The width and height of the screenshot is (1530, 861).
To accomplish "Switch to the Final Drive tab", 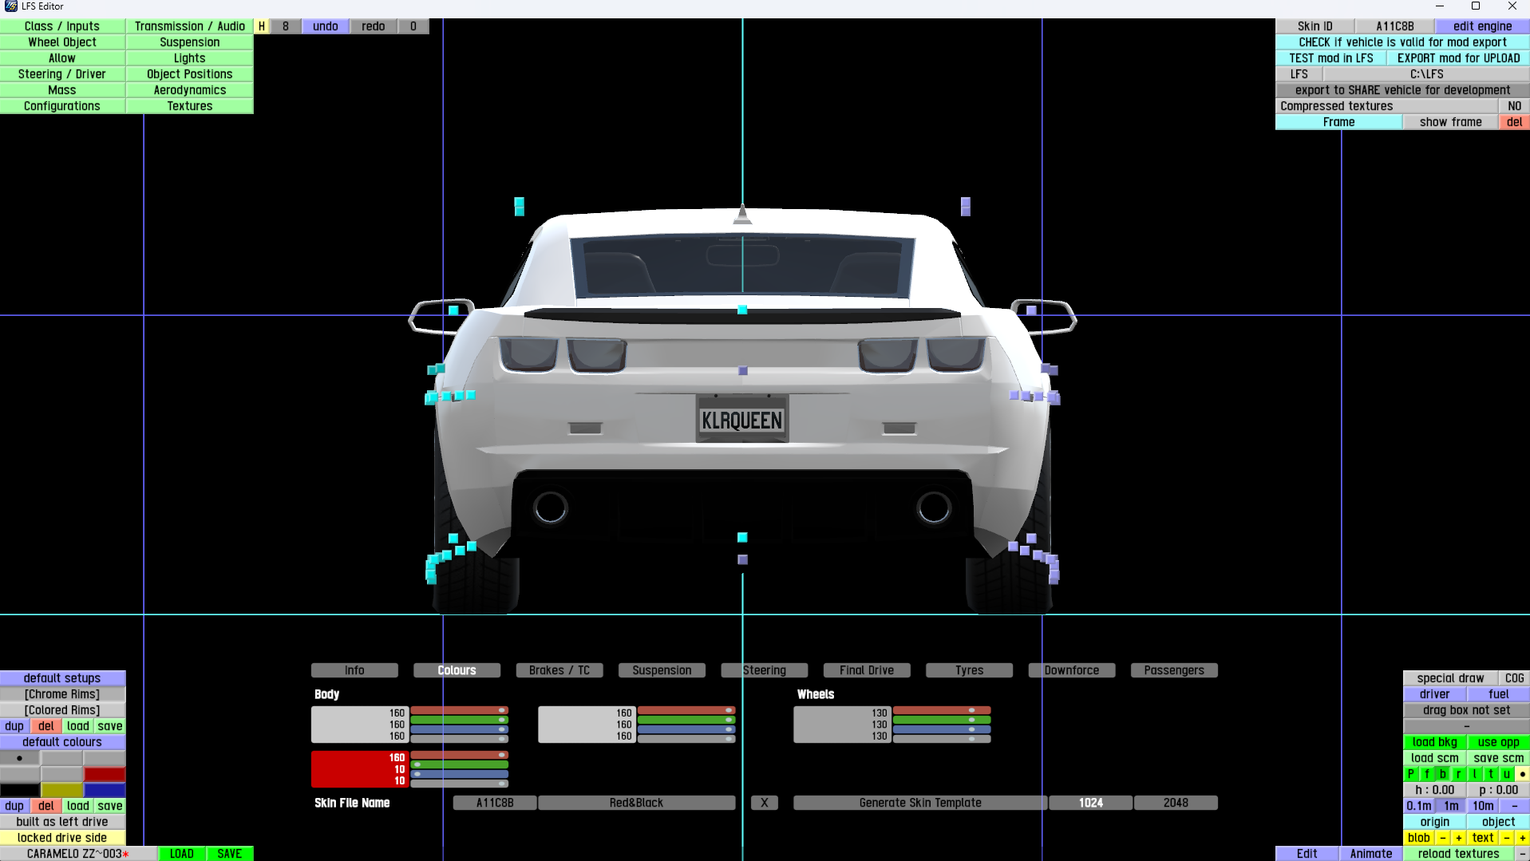I will coord(867,670).
